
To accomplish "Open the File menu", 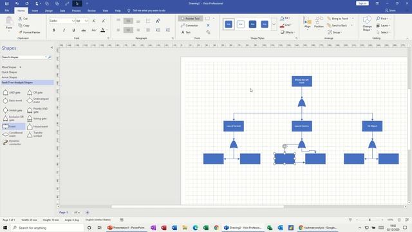I will point(7,10).
